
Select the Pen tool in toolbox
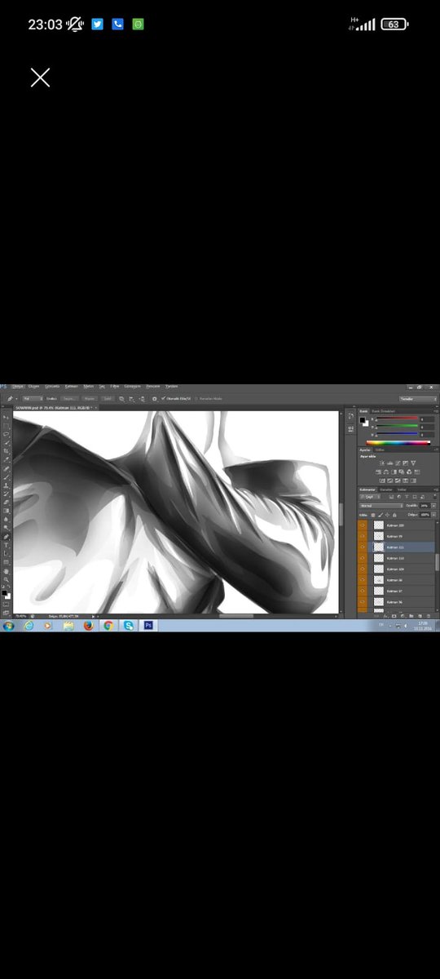tap(7, 537)
